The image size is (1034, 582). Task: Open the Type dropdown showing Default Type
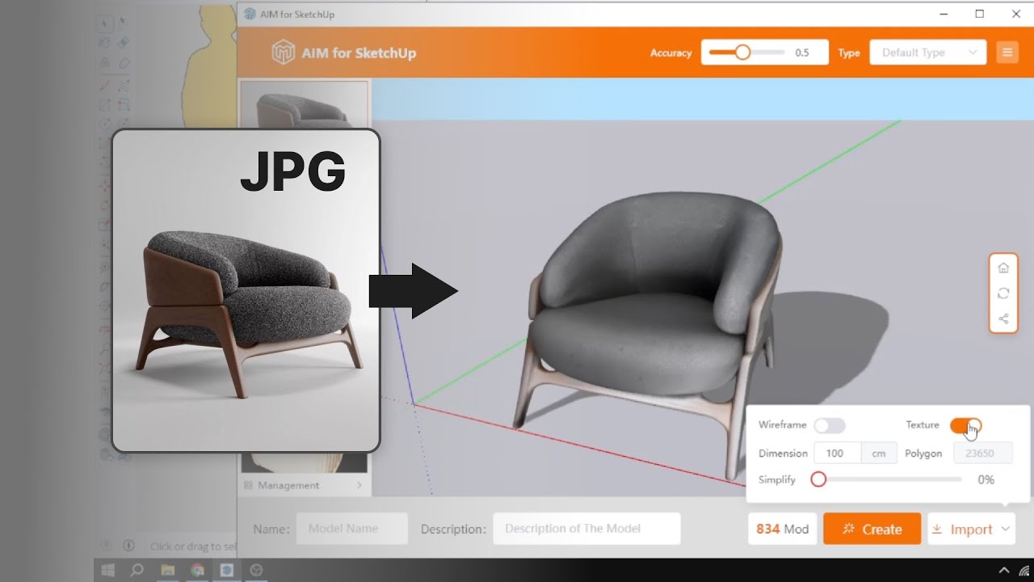click(927, 53)
